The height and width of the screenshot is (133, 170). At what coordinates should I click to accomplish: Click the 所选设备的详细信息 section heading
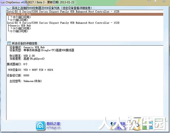click(25, 43)
